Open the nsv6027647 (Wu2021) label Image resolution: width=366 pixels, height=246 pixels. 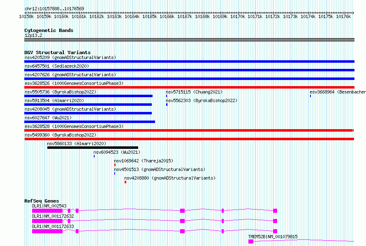pos(48,118)
